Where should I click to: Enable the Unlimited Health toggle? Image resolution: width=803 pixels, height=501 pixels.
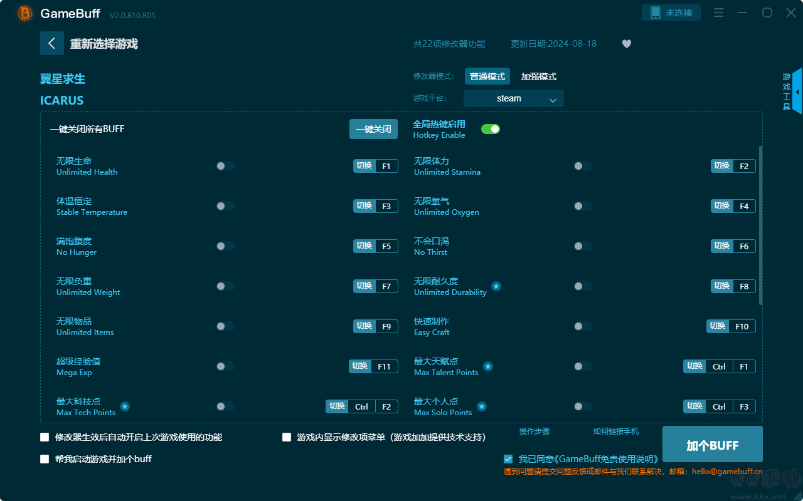[x=225, y=166]
